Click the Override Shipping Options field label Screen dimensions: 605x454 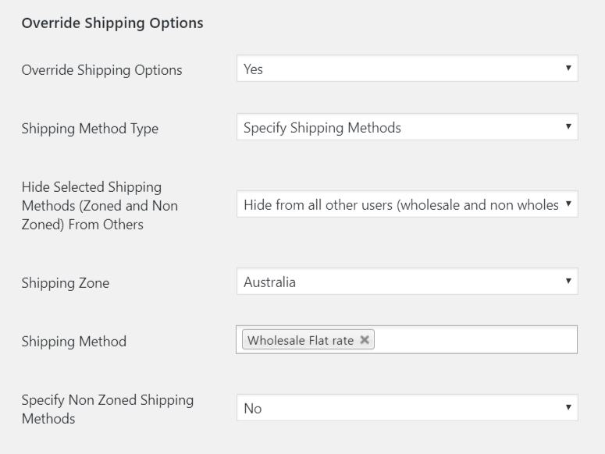(x=101, y=70)
